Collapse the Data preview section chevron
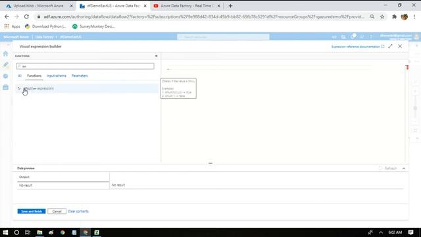This screenshot has width=421, height=237. pyautogui.click(x=404, y=169)
